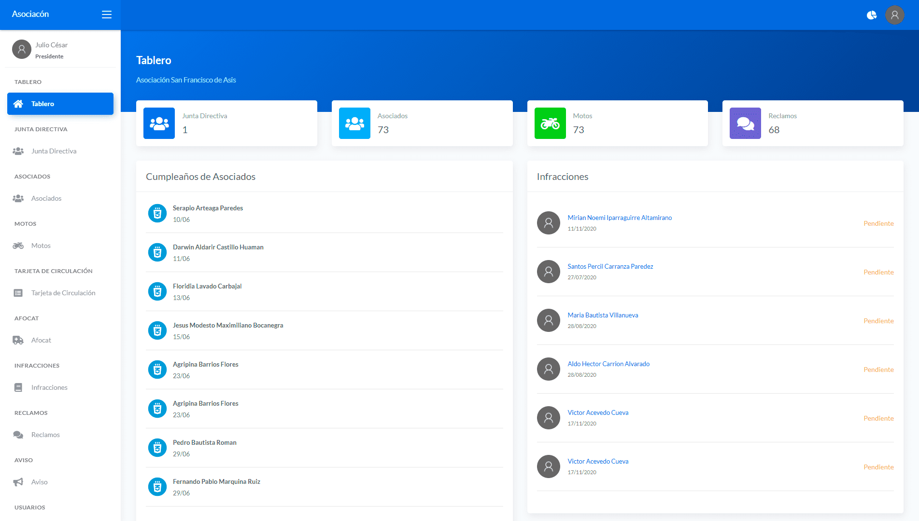Open Aldo Hector Carrion Alvarado link
The height and width of the screenshot is (521, 919).
(x=608, y=364)
